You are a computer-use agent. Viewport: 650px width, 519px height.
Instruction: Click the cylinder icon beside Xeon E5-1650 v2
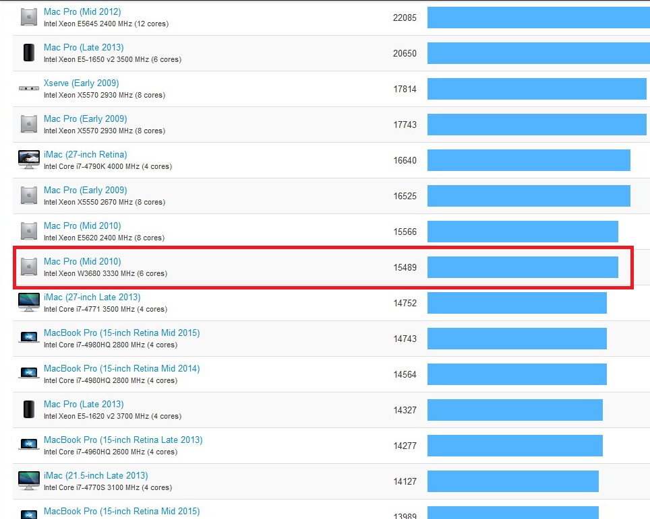(29, 53)
